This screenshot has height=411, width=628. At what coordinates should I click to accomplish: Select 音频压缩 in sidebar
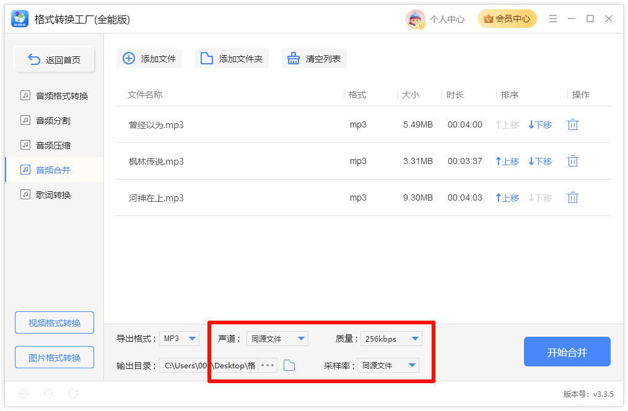55,145
